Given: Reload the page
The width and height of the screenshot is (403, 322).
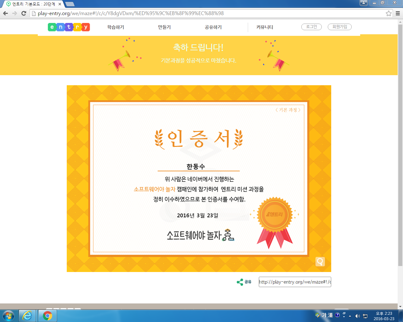Looking at the screenshot, I should tap(24, 13).
